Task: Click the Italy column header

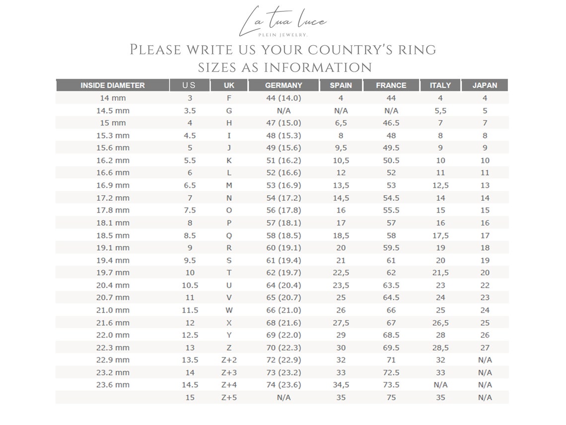Action: (x=440, y=85)
